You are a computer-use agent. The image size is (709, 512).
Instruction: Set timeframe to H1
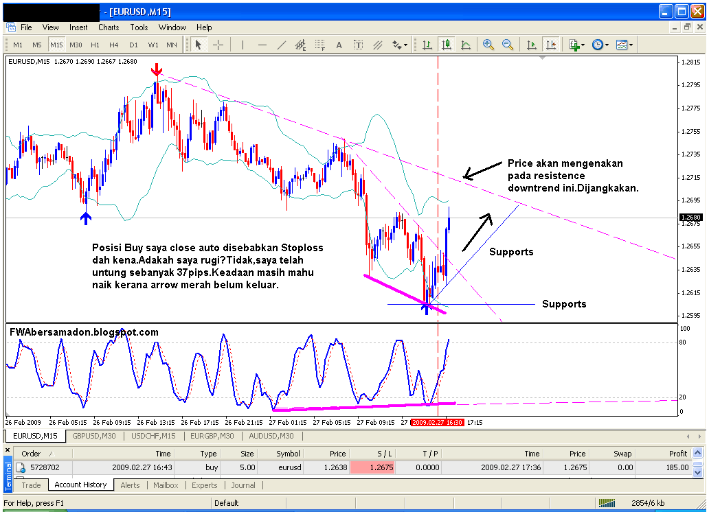95,45
